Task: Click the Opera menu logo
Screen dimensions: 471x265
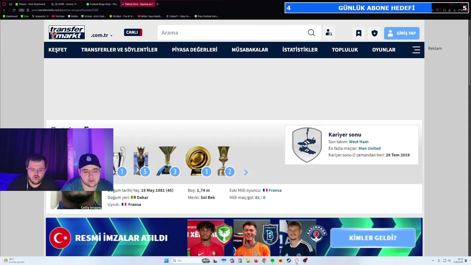Action: click(4, 4)
